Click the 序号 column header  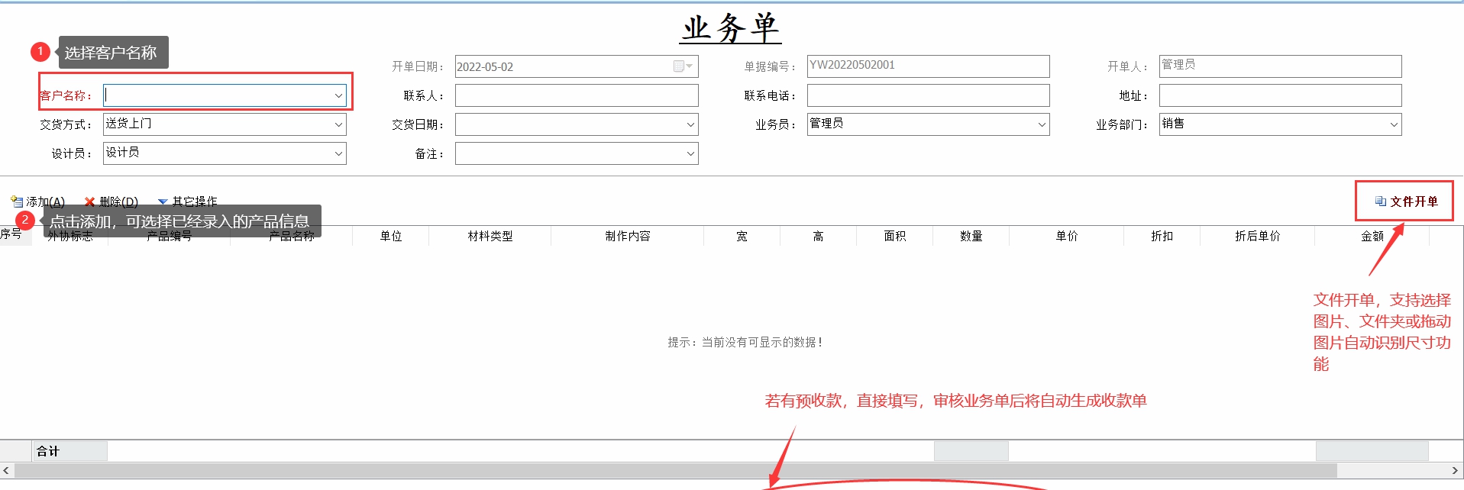pos(15,234)
